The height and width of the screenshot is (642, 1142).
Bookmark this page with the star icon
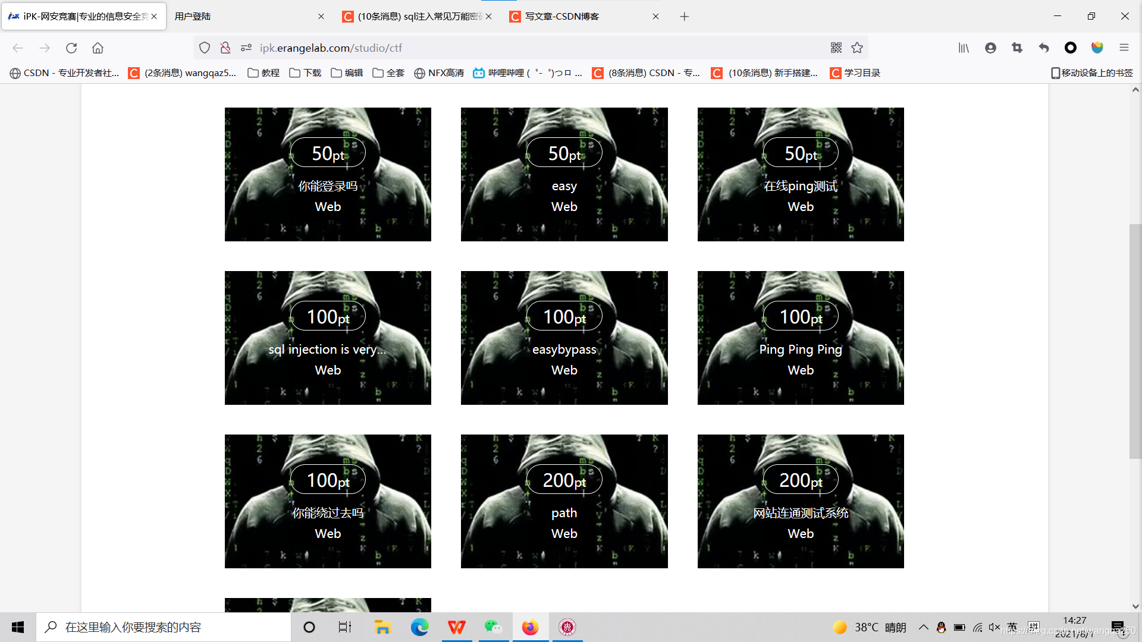(x=857, y=48)
